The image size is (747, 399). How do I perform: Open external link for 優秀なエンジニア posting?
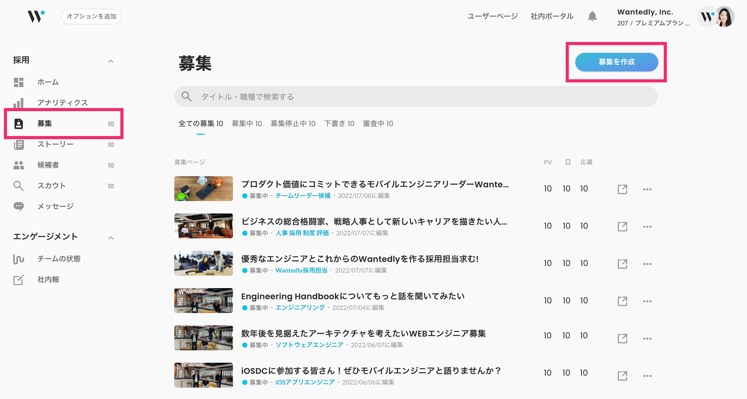pos(622,264)
